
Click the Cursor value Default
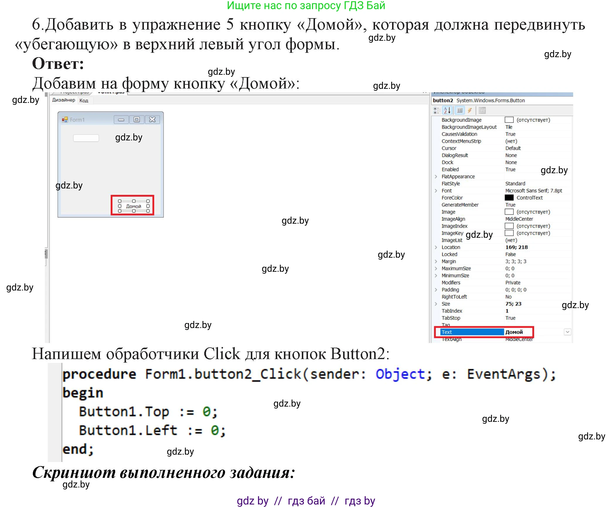[513, 148]
